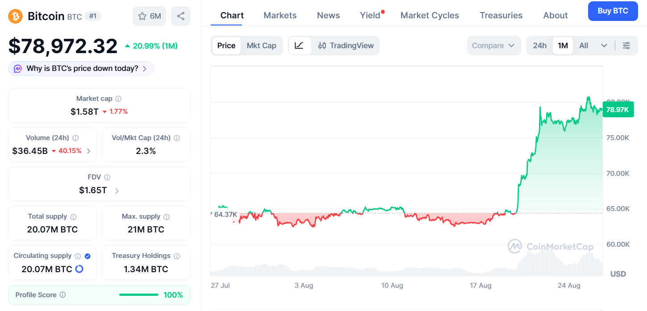Open Why is BTC's price down today
Screen dimensions: 647x311
[x=81, y=69]
